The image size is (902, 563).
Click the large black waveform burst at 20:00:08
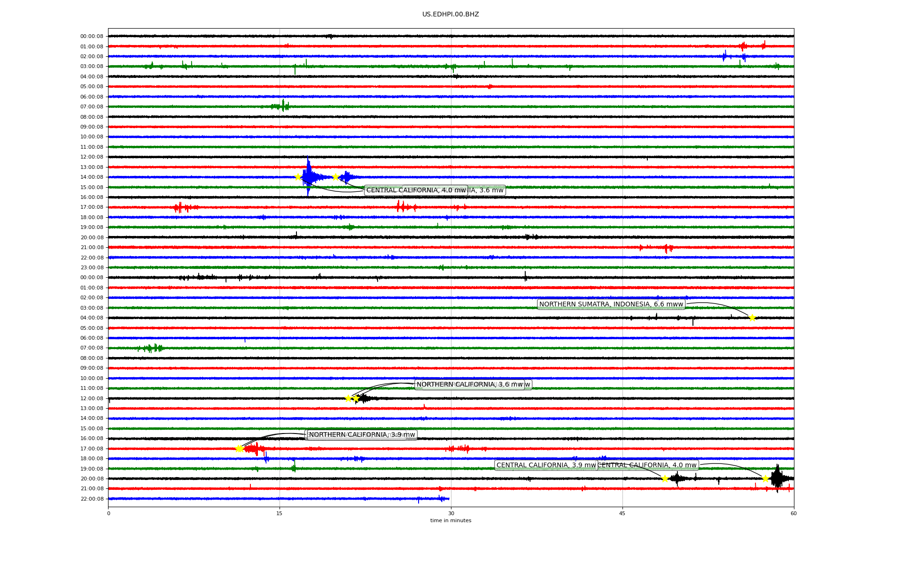pos(777,479)
